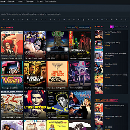Open The Third Eye (1966) poster

click(x=35, y=105)
